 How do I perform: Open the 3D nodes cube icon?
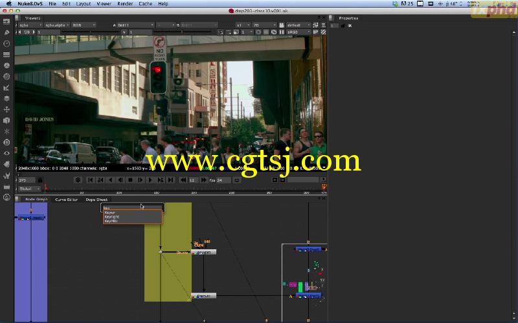tap(6, 121)
